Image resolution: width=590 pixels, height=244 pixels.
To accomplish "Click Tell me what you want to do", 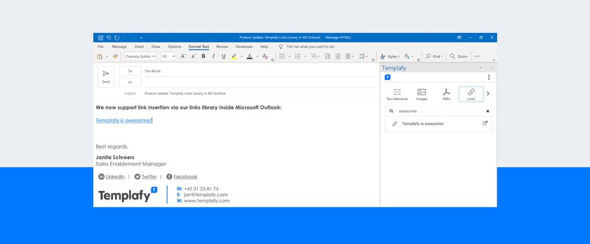I will [310, 47].
